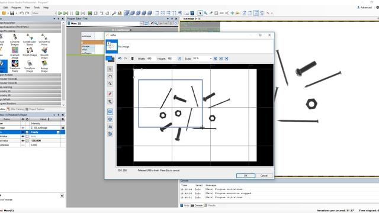Select the Convert Color Space filter
The height and width of the screenshot is (213, 379).
[30, 40]
